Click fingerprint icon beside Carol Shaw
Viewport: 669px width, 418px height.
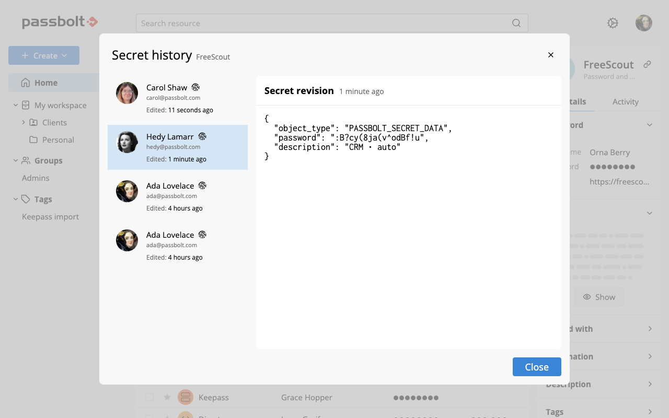coord(195,87)
